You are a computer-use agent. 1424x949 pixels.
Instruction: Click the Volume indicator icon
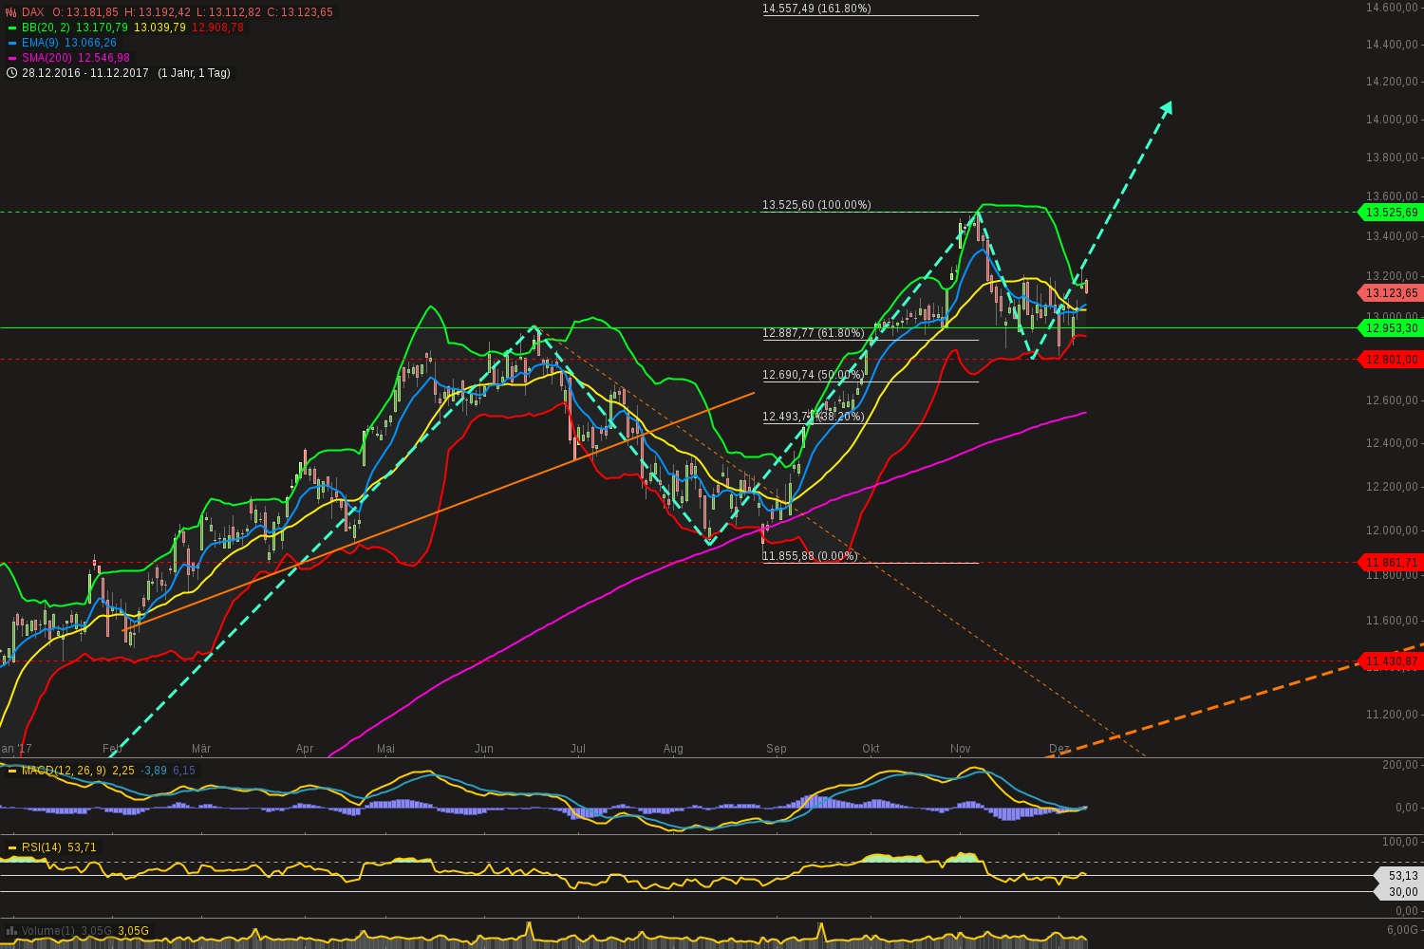click(x=11, y=931)
